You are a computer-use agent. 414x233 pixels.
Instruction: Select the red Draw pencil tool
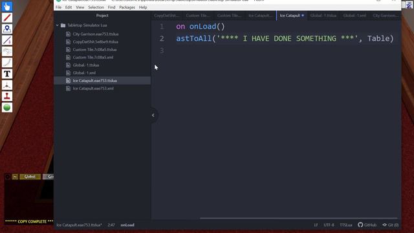coord(7,17)
